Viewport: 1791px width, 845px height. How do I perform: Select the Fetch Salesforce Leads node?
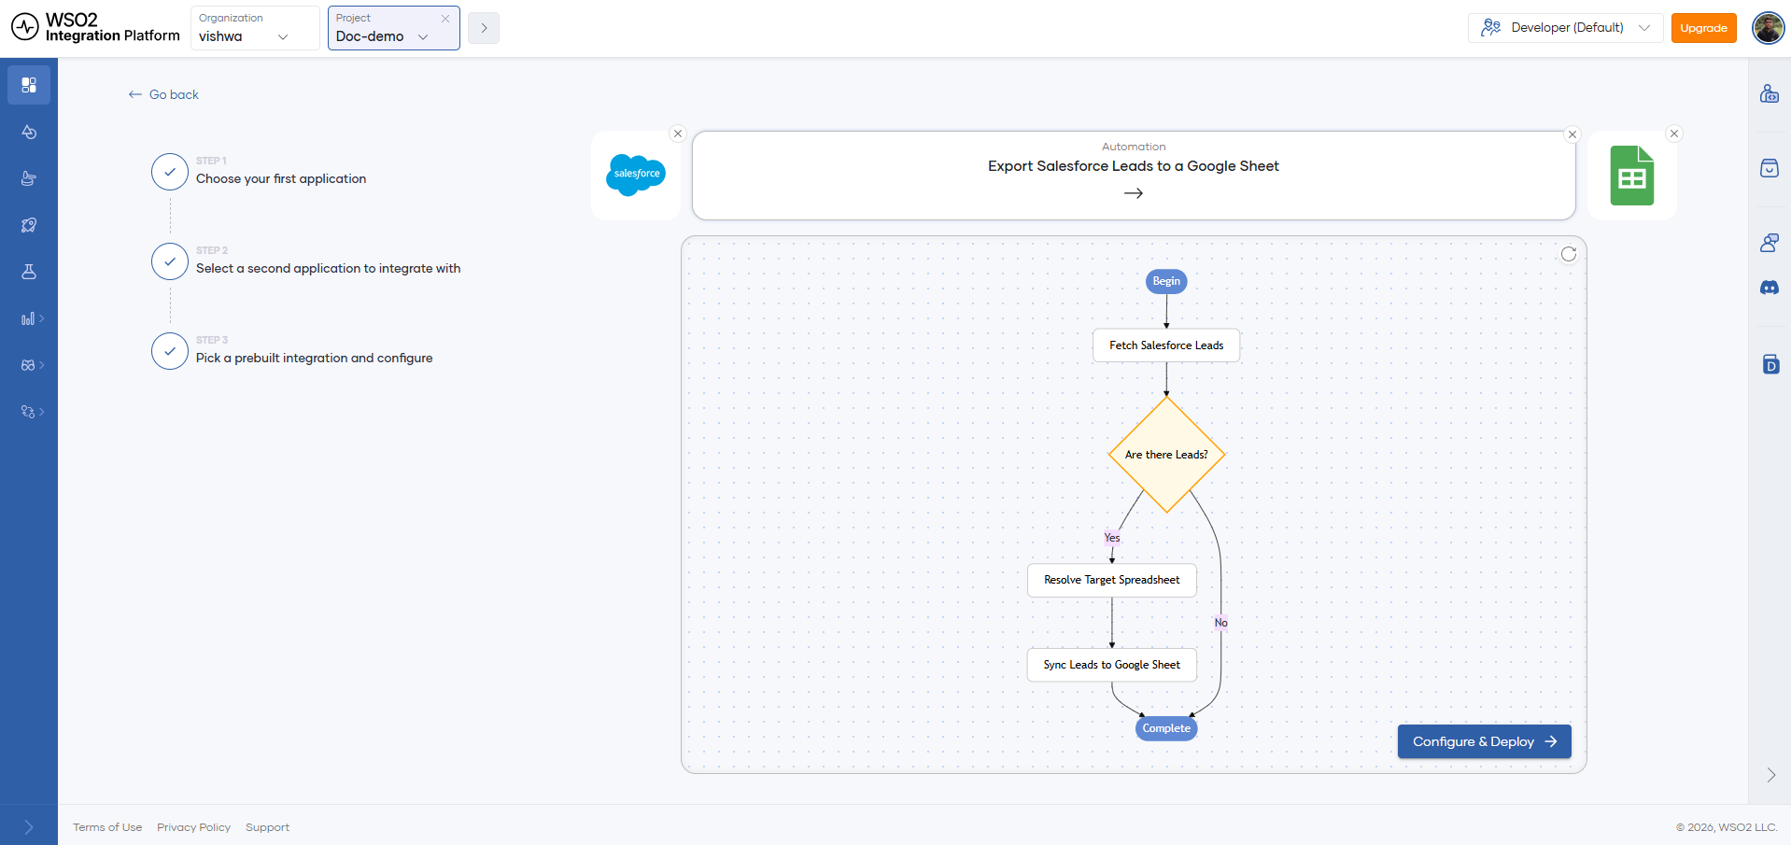(x=1166, y=345)
